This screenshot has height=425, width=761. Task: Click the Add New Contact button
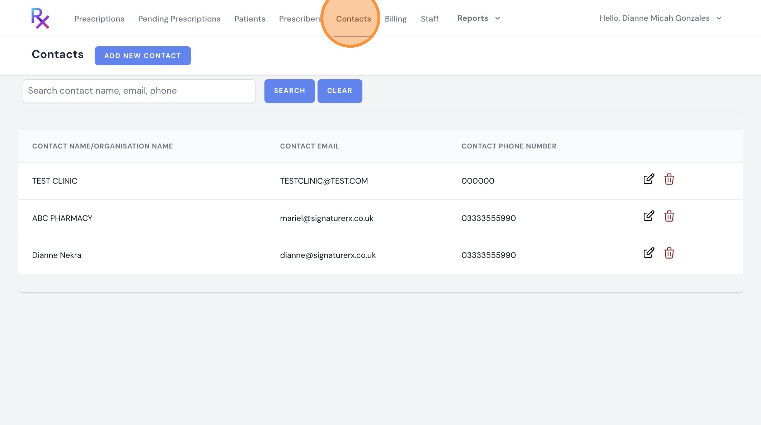[143, 56]
